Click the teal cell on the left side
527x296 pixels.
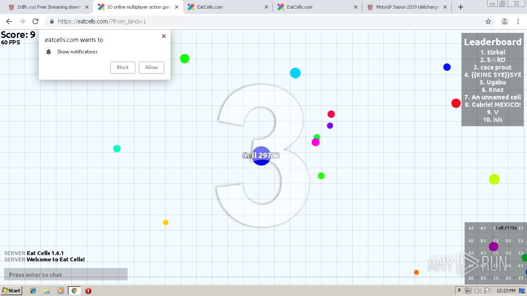[117, 148]
